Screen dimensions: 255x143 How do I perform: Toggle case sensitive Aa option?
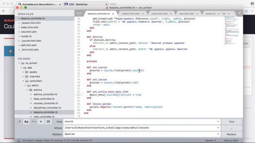coord(26,122)
